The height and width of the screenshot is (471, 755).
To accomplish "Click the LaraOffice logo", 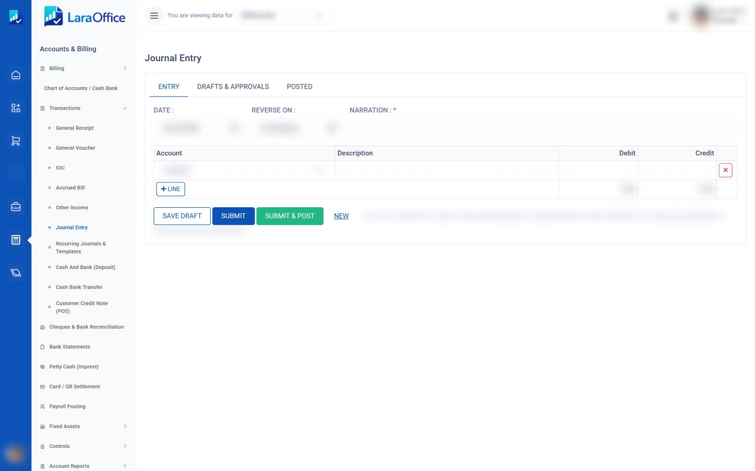I will click(84, 16).
